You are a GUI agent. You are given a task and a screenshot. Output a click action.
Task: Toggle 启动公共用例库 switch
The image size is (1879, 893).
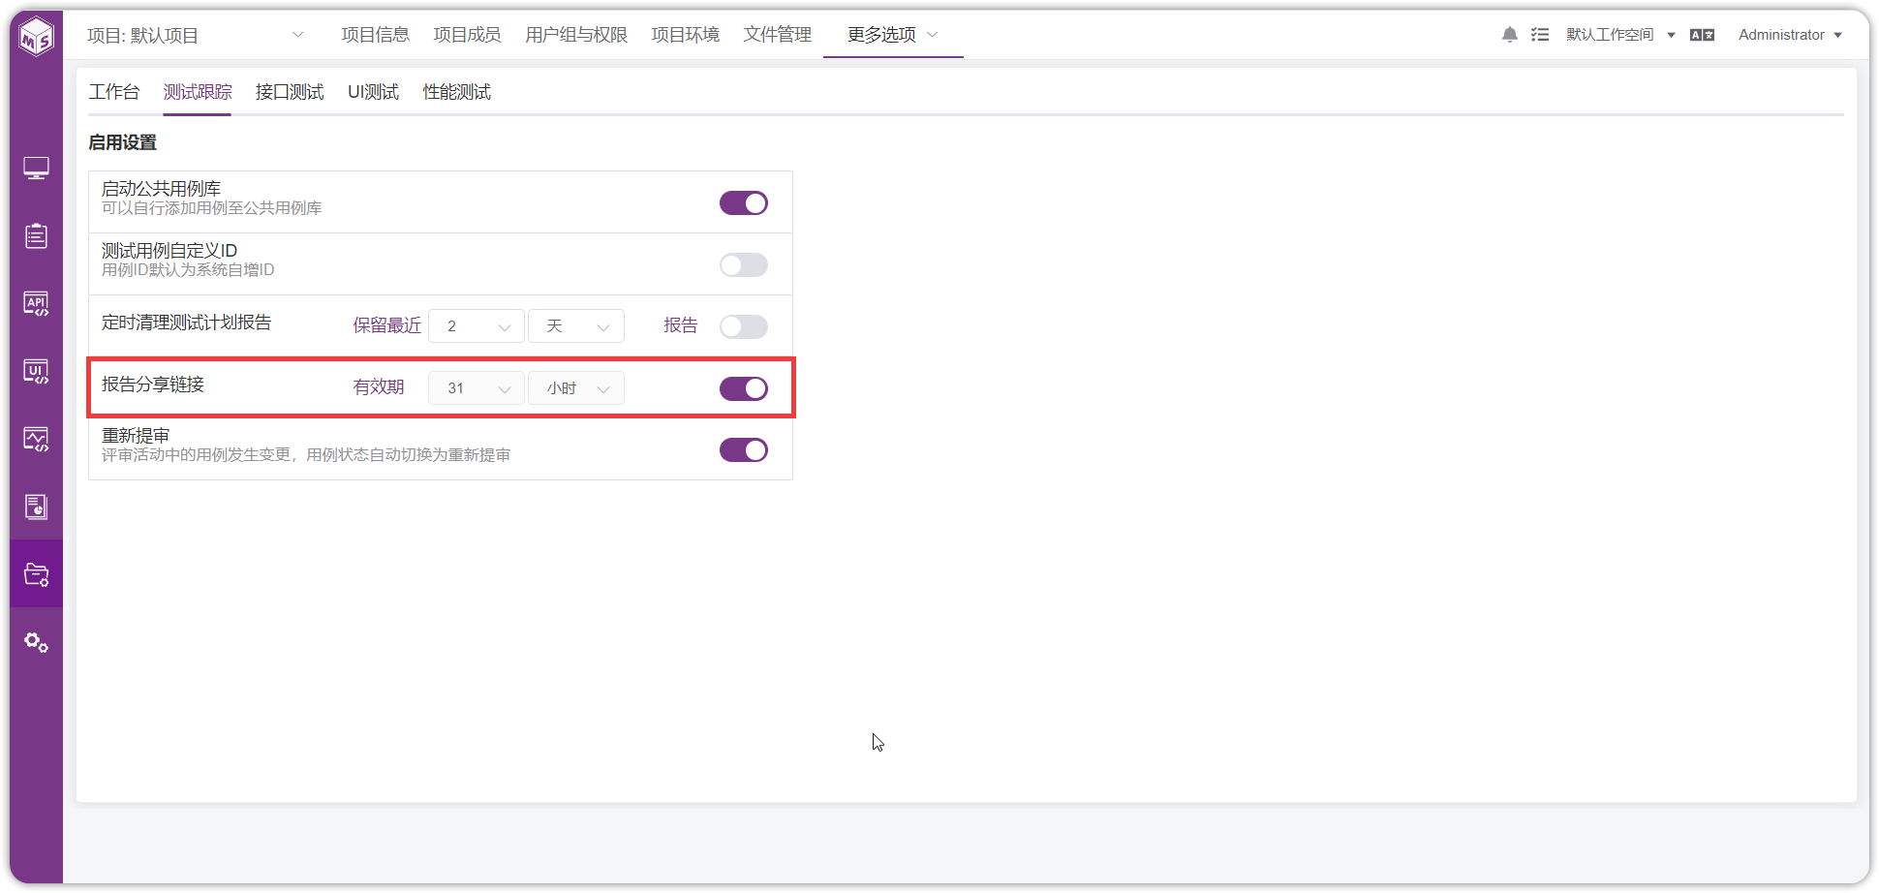coord(744,202)
